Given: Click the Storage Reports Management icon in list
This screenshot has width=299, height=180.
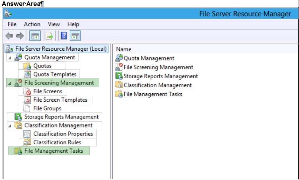Looking at the screenshot, I should (x=119, y=76).
